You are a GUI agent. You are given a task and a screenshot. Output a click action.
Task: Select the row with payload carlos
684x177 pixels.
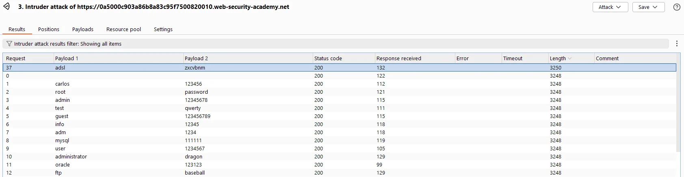pos(340,84)
